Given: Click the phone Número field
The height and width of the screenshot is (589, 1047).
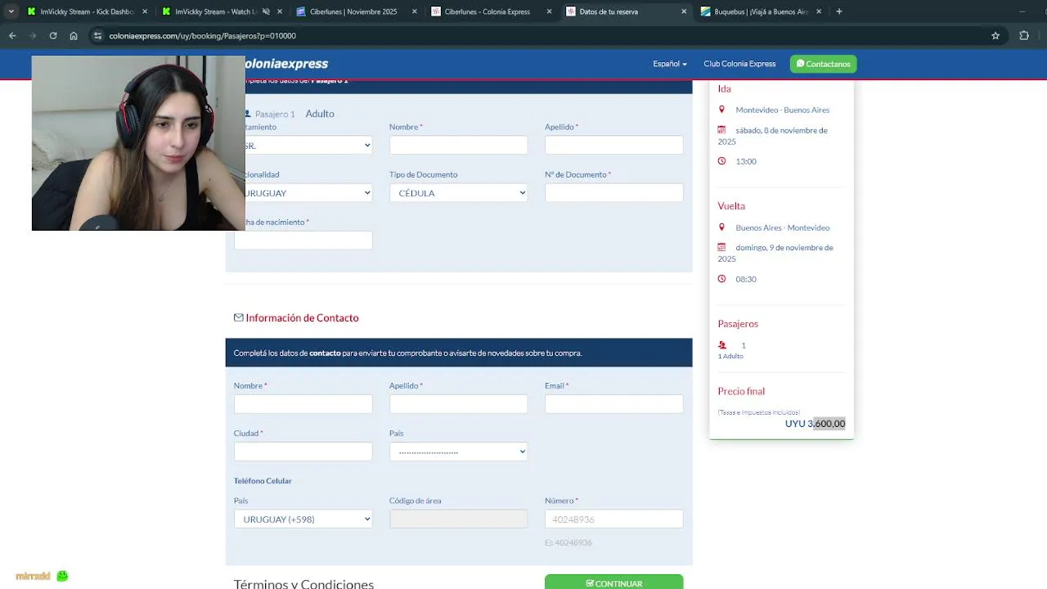Looking at the screenshot, I should tap(613, 519).
